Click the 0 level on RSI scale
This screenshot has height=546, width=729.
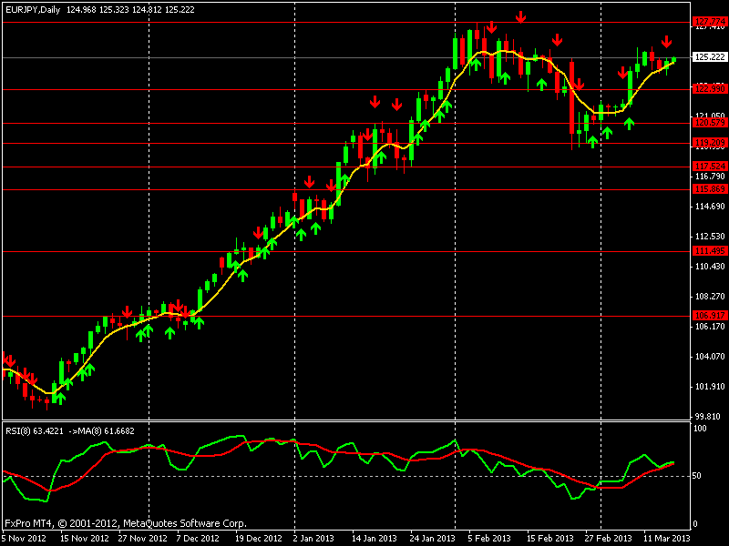click(695, 524)
